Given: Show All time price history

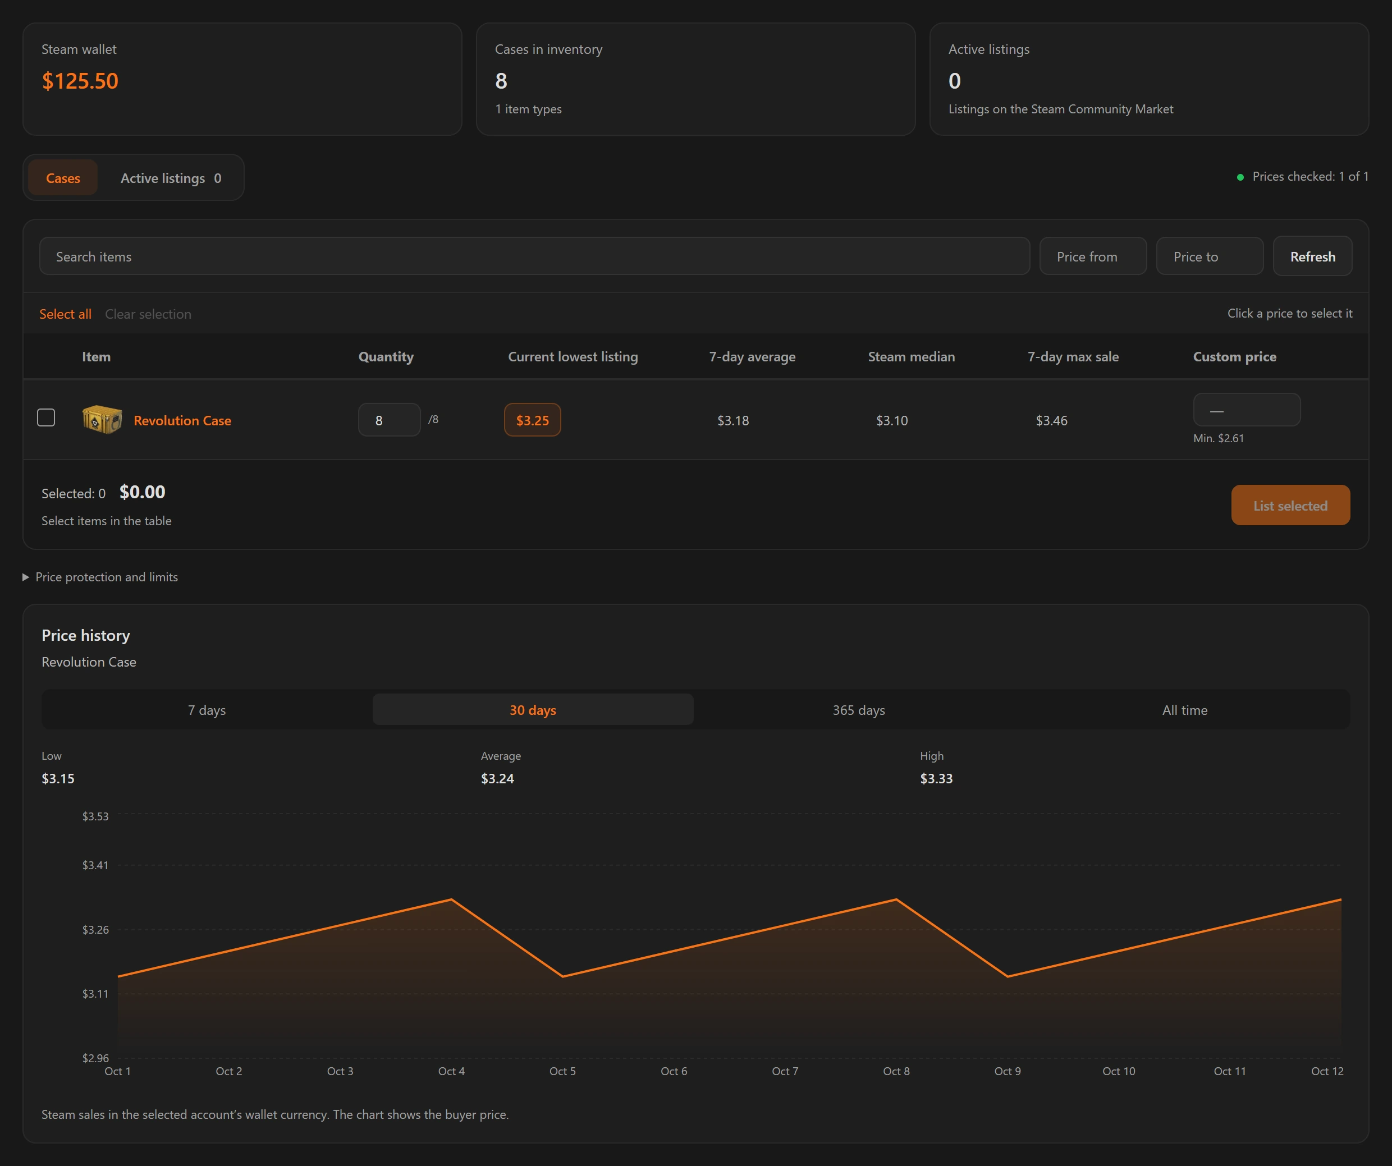Looking at the screenshot, I should point(1185,710).
